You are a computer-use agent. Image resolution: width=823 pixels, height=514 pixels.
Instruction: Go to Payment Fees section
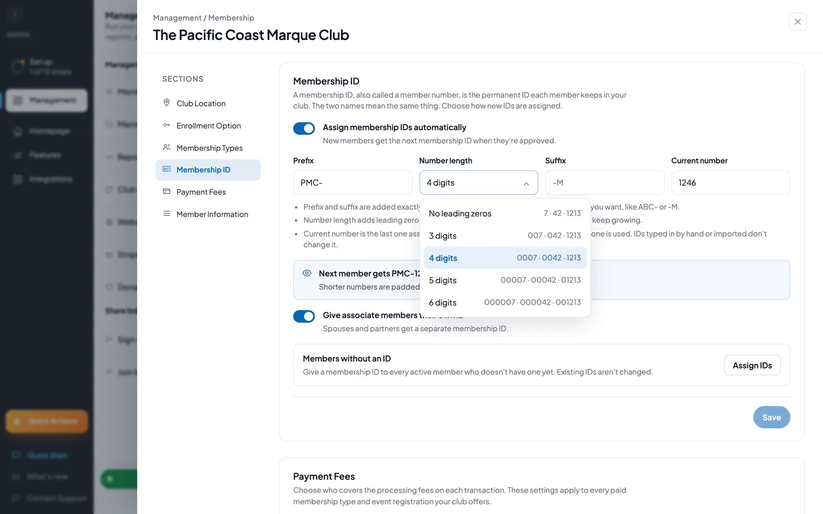coord(208,192)
